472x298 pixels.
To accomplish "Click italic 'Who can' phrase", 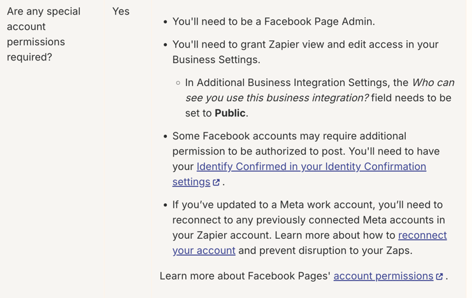I will (x=433, y=83).
